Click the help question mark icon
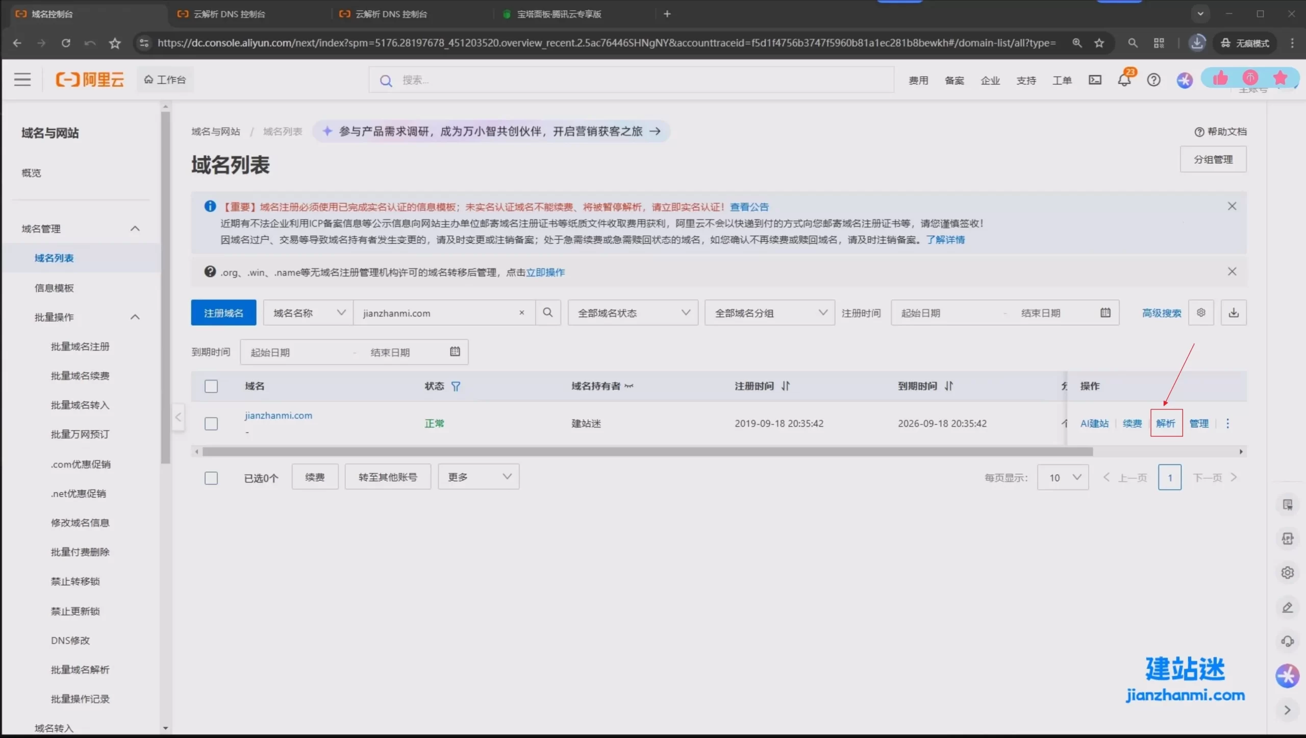The height and width of the screenshot is (738, 1306). click(1153, 80)
